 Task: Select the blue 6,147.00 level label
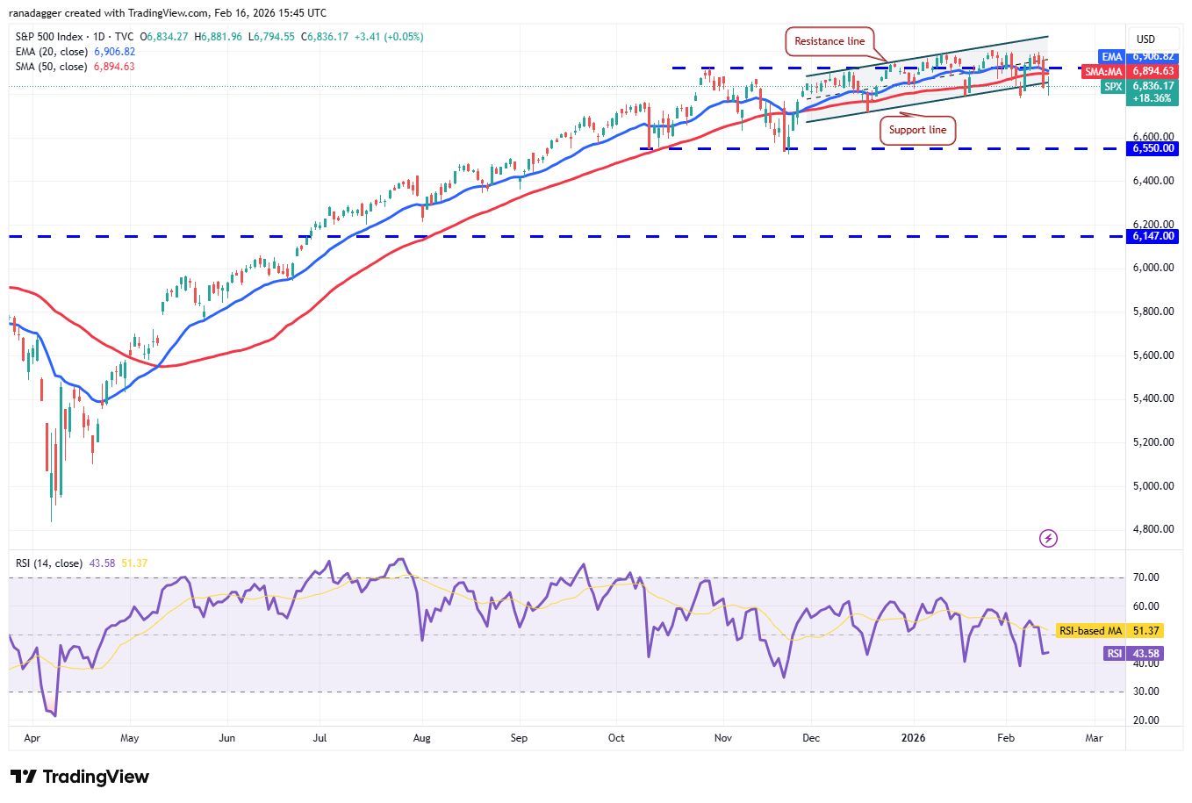pos(1152,236)
